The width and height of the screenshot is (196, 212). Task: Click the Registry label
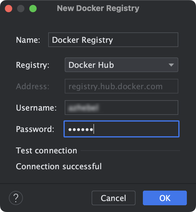pyautogui.click(x=33, y=65)
